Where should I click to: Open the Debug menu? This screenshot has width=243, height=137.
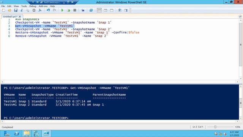(x=33, y=6)
